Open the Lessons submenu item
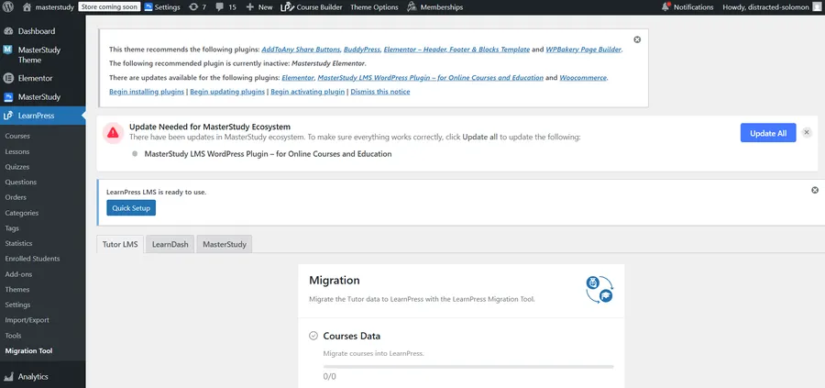This screenshot has width=825, height=388. point(17,151)
